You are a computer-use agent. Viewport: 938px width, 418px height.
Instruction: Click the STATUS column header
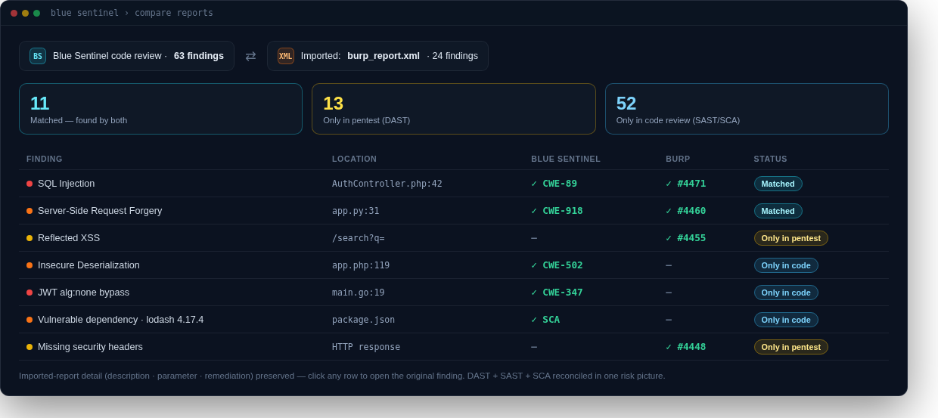tap(770, 159)
